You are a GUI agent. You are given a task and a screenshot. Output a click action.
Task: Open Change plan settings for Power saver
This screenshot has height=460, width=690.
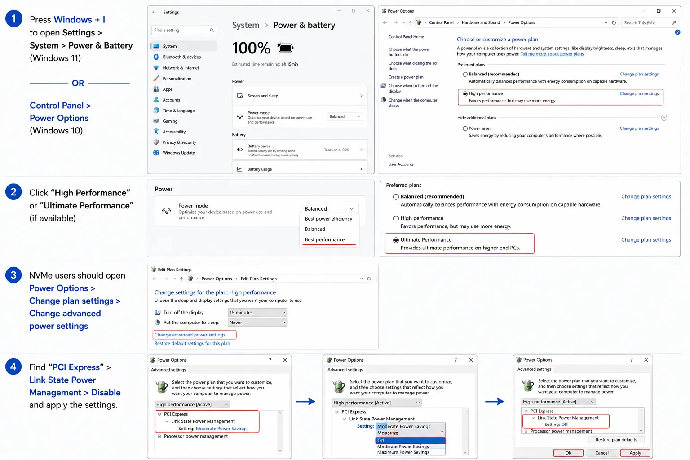click(639, 128)
